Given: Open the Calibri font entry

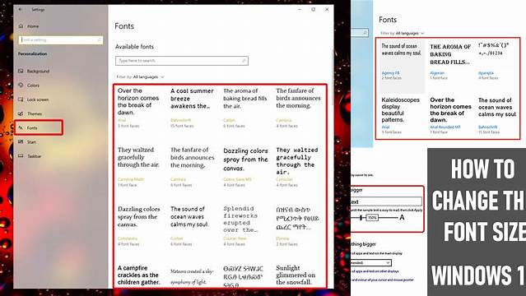Looking at the screenshot, I should pos(245,108).
